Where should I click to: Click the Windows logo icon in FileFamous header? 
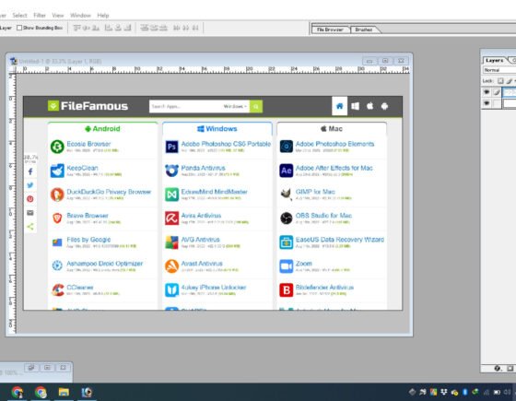tap(355, 106)
